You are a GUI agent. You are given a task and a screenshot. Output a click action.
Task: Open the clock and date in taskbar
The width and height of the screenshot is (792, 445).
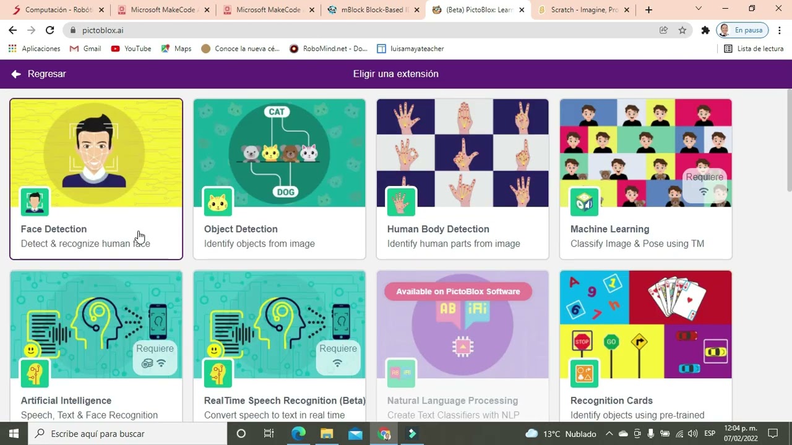click(739, 433)
